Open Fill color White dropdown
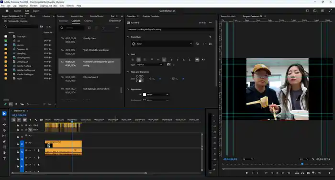335x180 pixels. (x=158, y=94)
